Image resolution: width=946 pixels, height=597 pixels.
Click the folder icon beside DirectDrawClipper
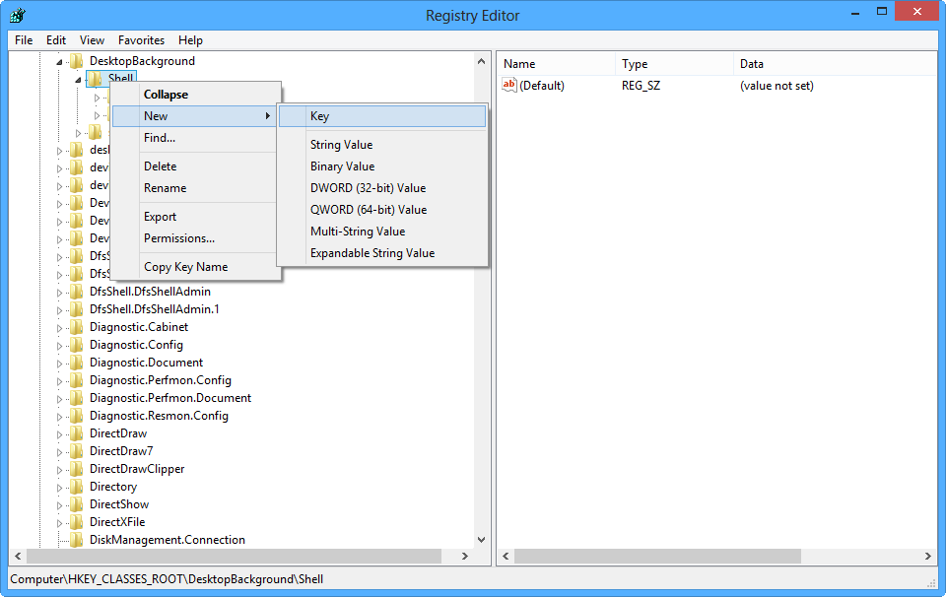click(77, 469)
